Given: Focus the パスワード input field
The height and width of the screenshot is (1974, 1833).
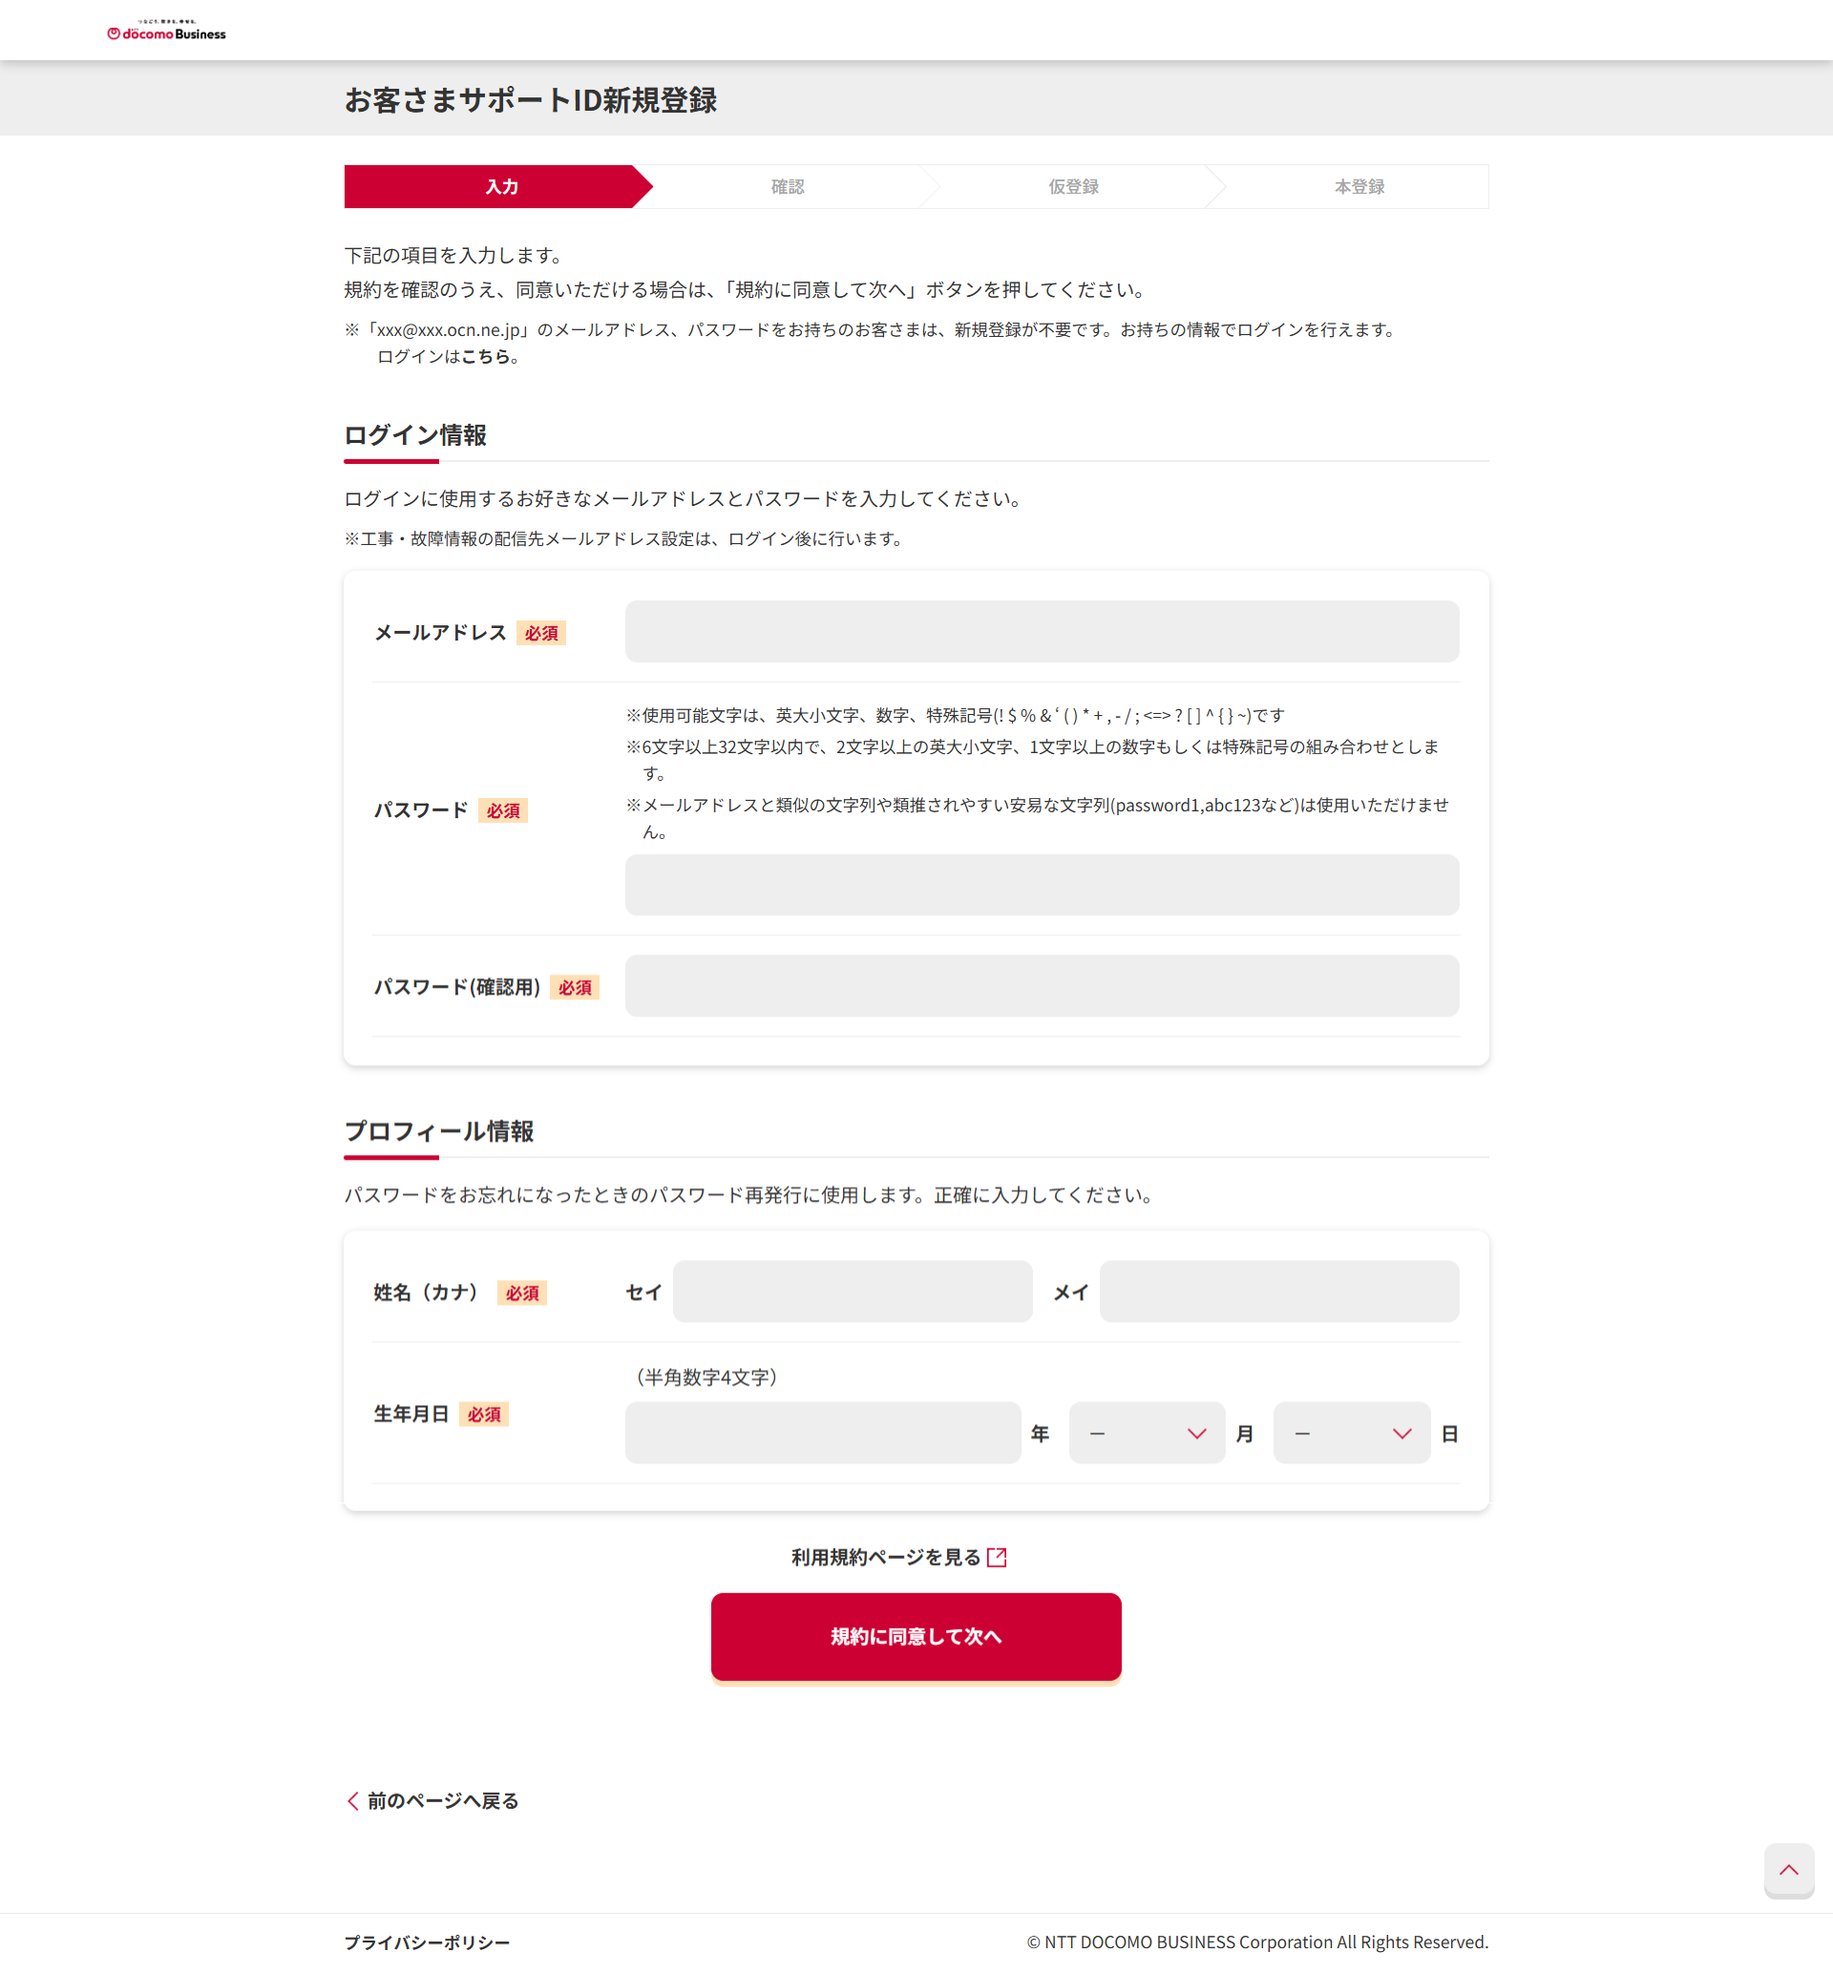Looking at the screenshot, I should coord(1042,885).
